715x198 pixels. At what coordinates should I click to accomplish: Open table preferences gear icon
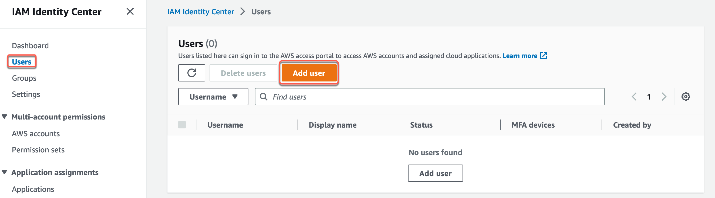tap(686, 97)
